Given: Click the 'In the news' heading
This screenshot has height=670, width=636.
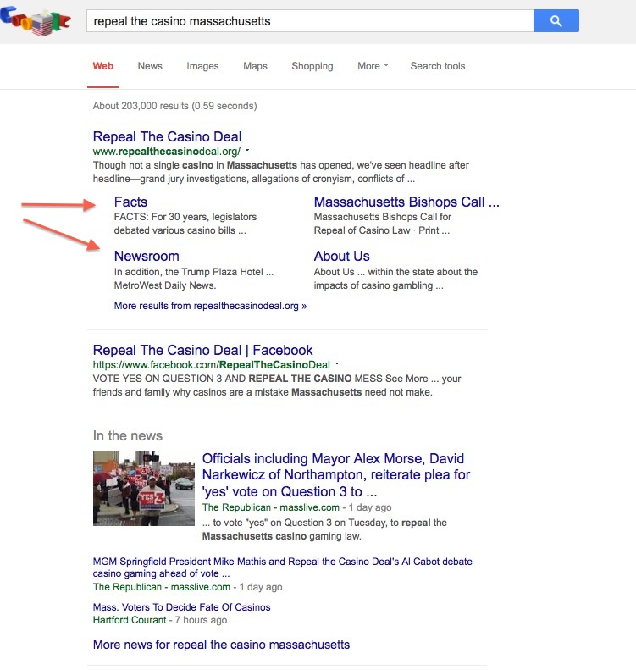Looking at the screenshot, I should click(x=128, y=436).
